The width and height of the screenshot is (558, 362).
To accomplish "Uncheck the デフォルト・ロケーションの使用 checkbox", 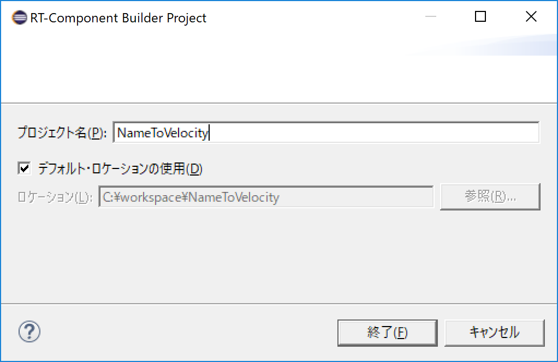I will point(24,168).
